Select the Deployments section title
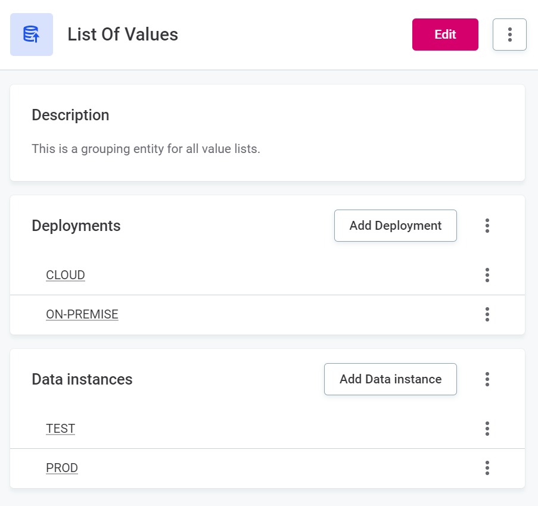 pos(76,226)
